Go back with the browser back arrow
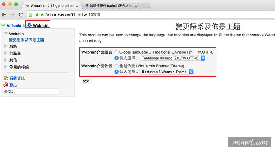Viewport: 275px width, 150px height. (x=4, y=15)
